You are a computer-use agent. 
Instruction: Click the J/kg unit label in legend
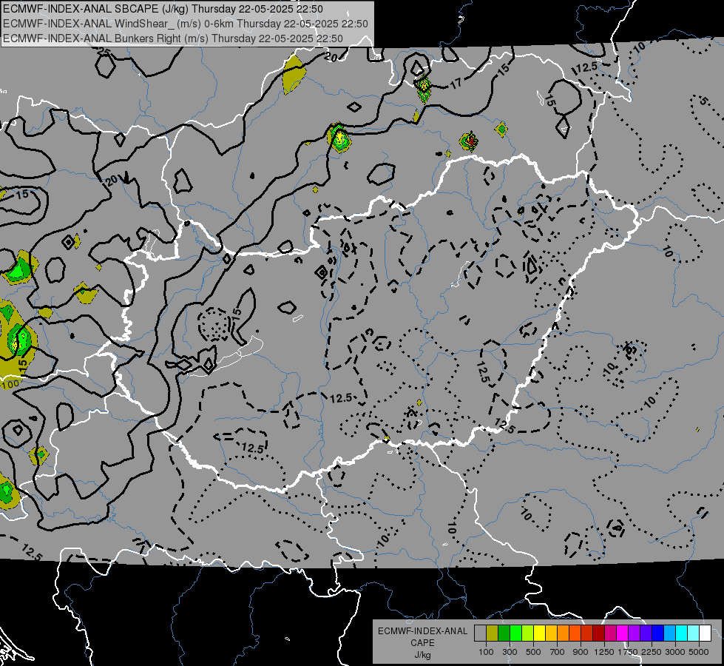click(422, 655)
